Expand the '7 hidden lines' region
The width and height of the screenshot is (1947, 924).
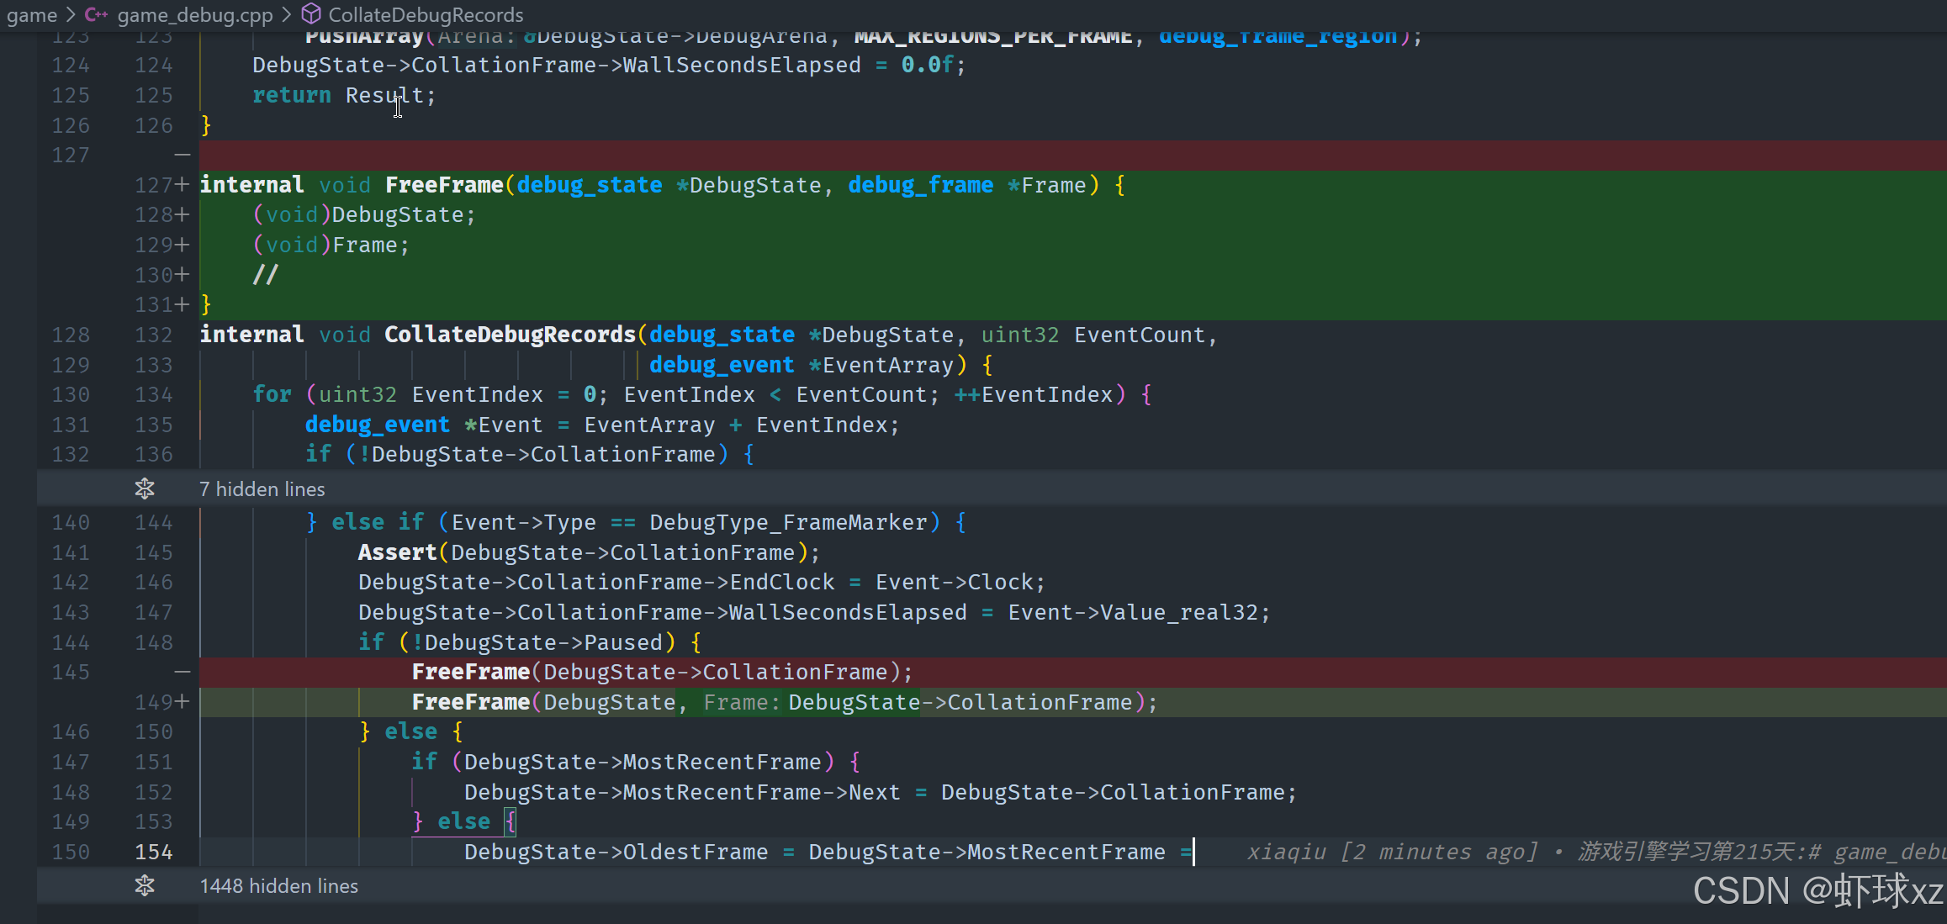pos(262,488)
